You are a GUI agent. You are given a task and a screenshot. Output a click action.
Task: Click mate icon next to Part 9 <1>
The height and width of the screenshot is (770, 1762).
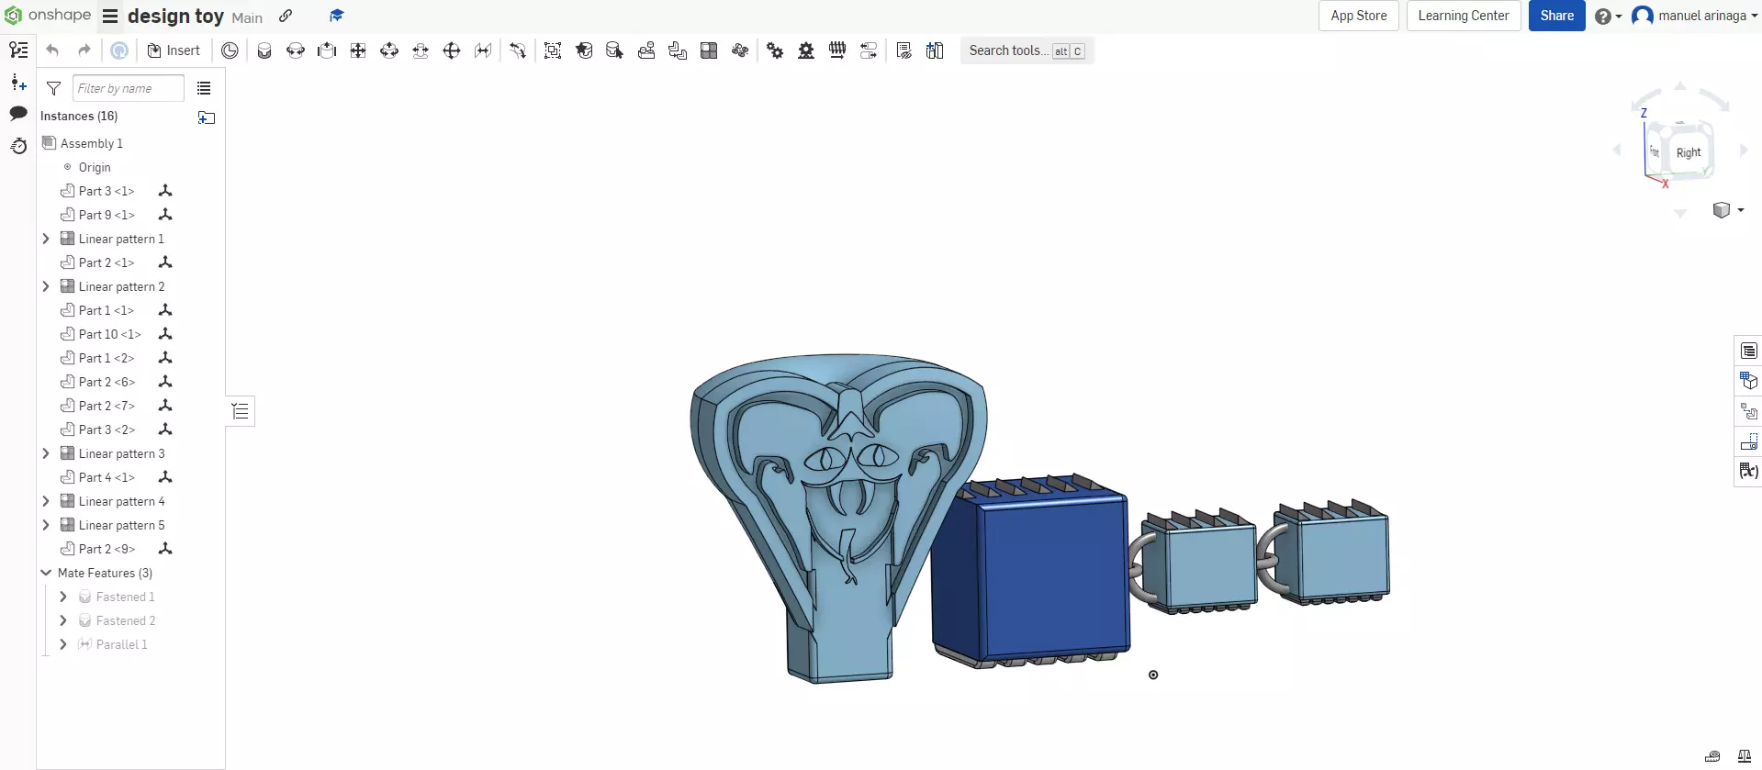pos(165,215)
